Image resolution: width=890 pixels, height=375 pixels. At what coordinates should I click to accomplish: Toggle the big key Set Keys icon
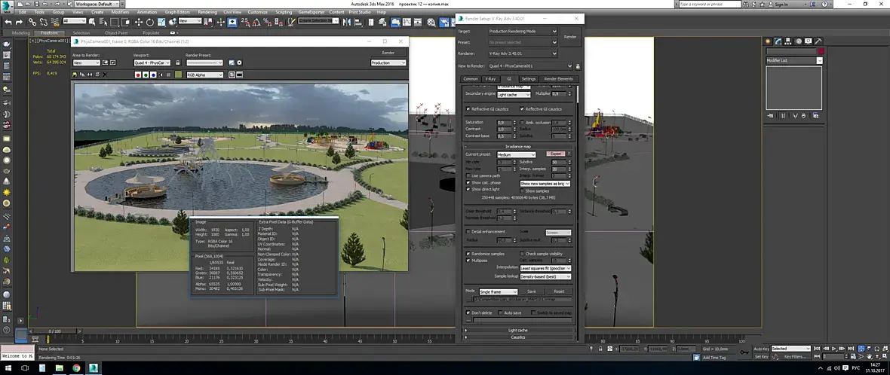(745, 352)
